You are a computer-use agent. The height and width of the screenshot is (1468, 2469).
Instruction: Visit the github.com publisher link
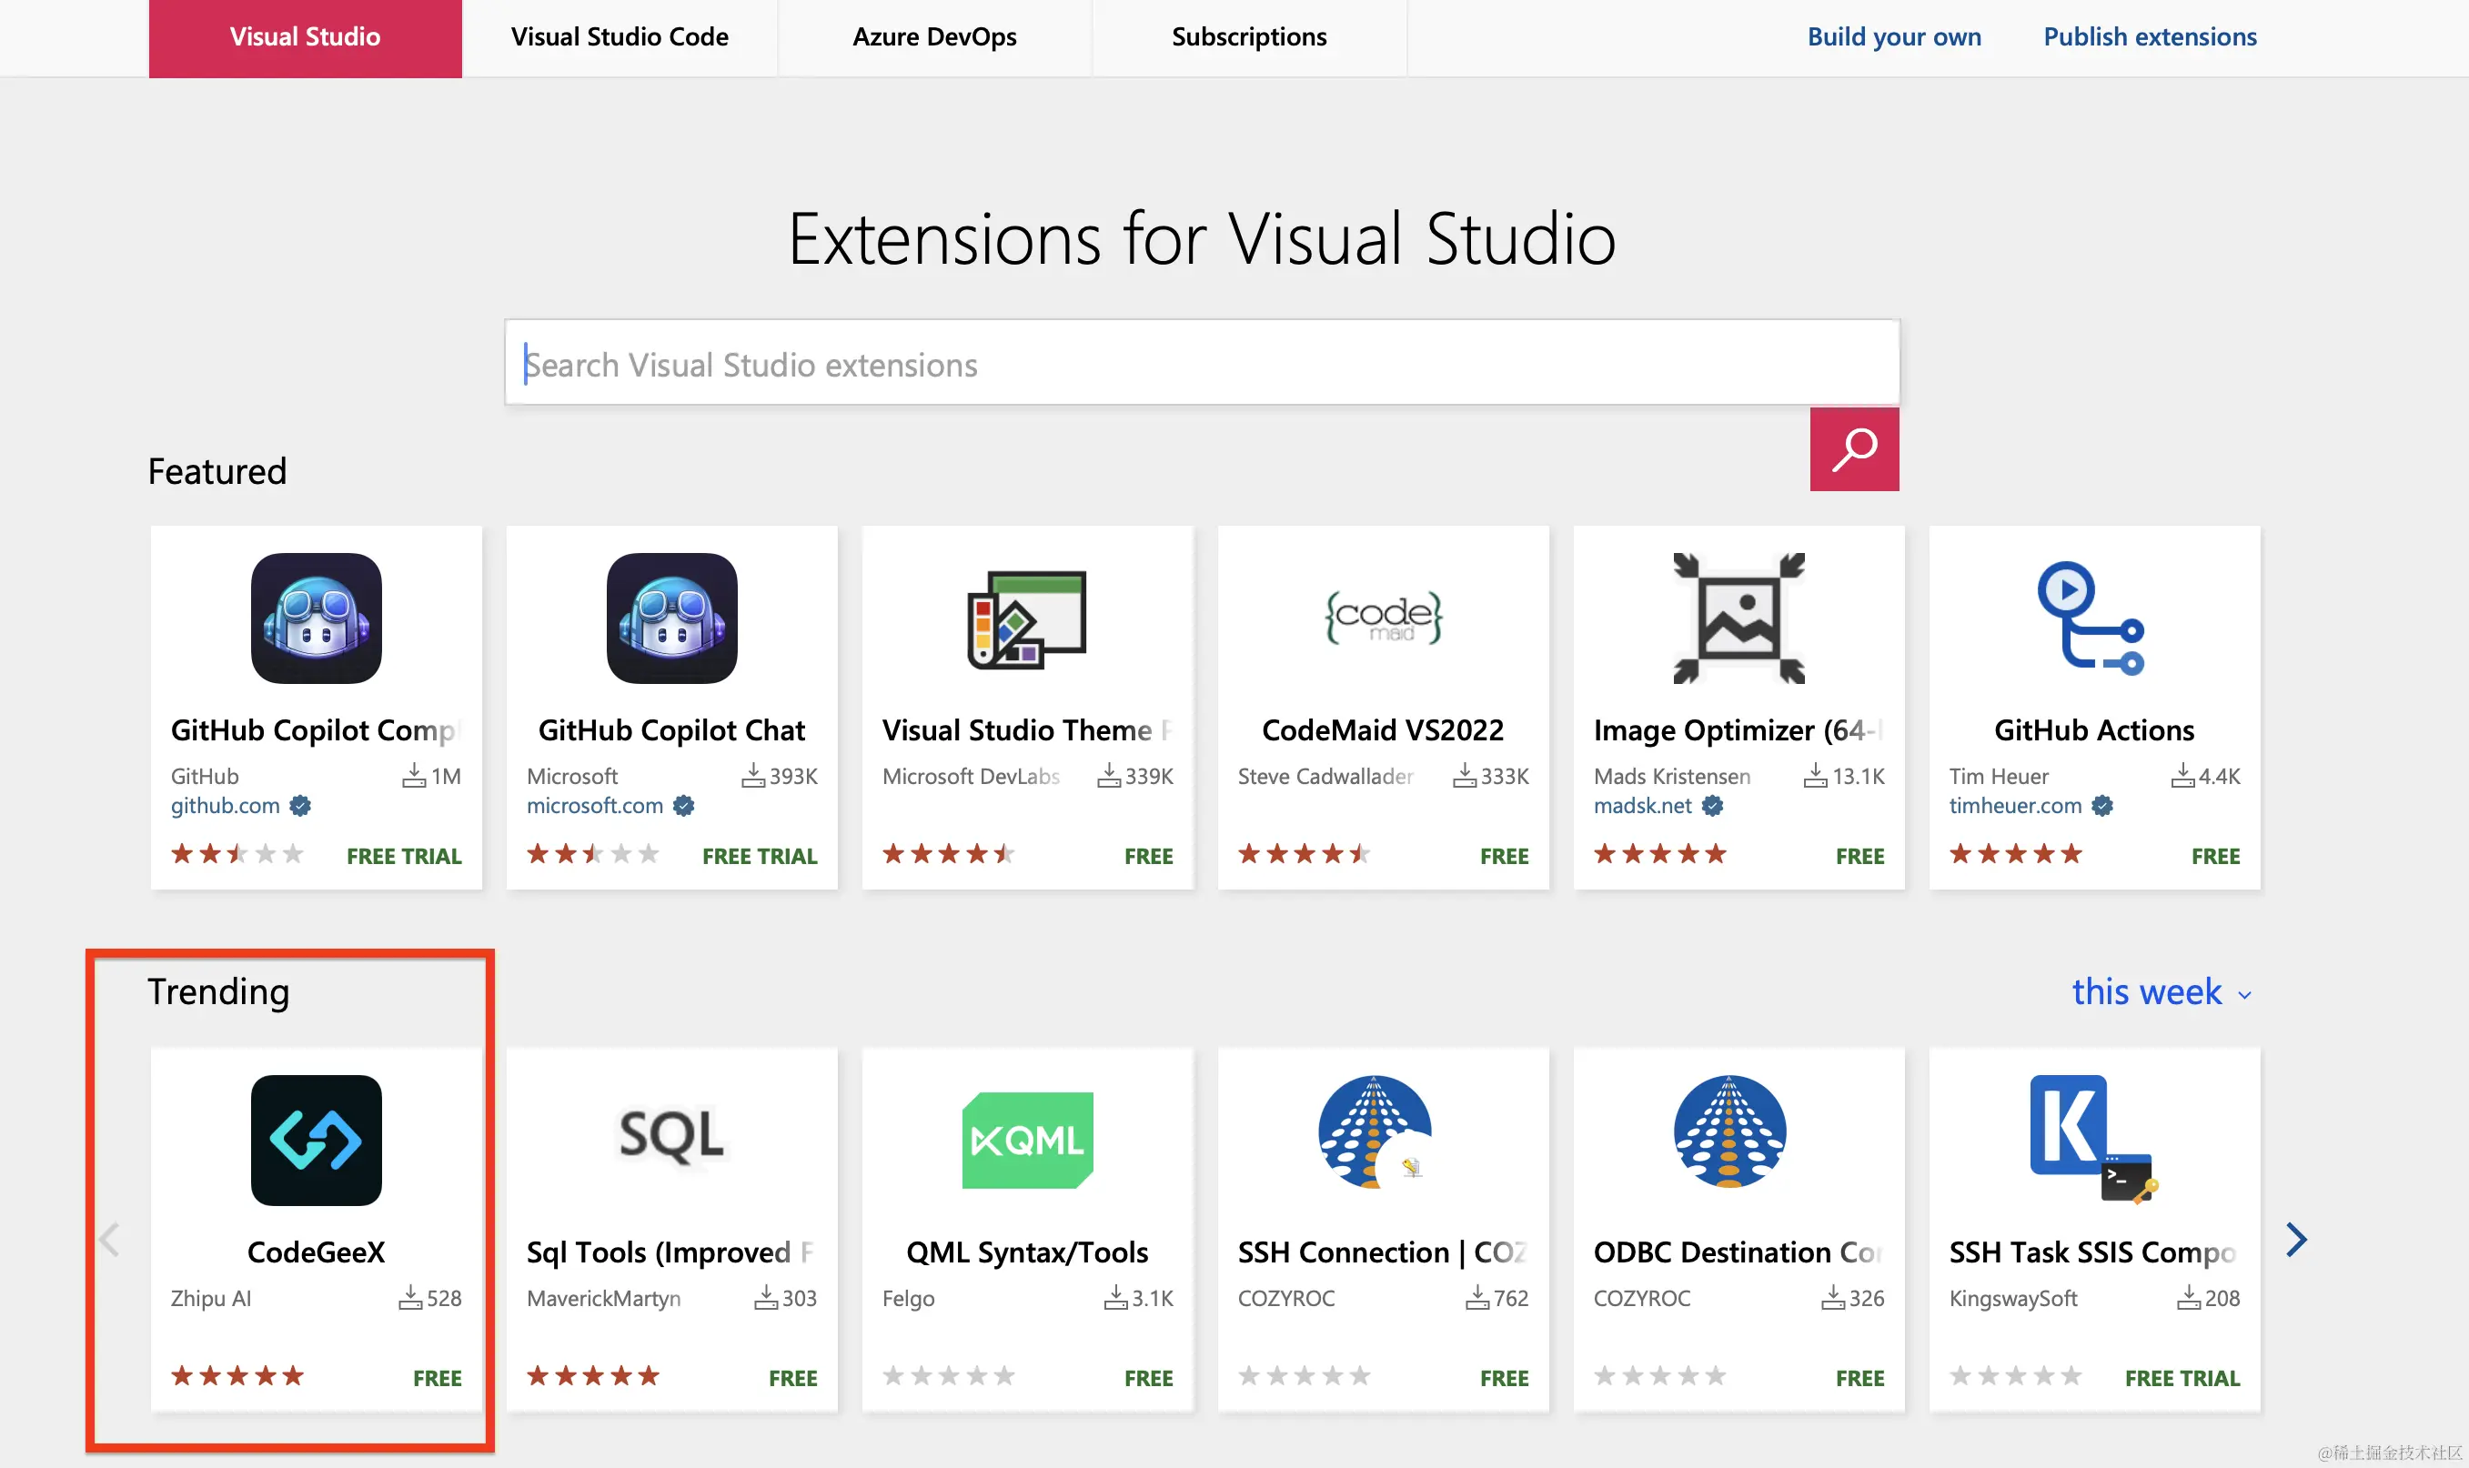pyautogui.click(x=226, y=806)
